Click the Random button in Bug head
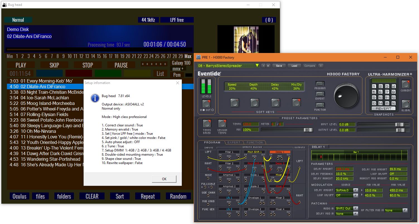419x224 pixels. 178,196
